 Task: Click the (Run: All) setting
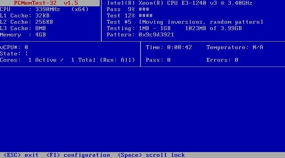tap(118, 60)
